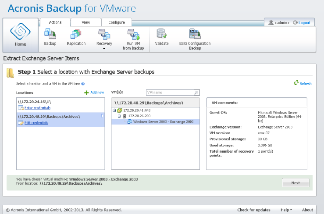Click the green plus Add new icon
Screen dimensions: 324x214
[86, 93]
